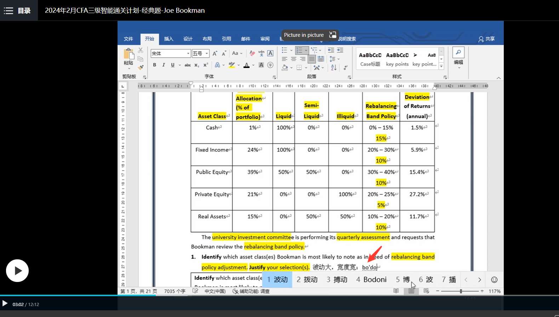Viewport: 559px width, 317px height.
Task: Click the search magnifier in Editing group
Action: (x=458, y=52)
